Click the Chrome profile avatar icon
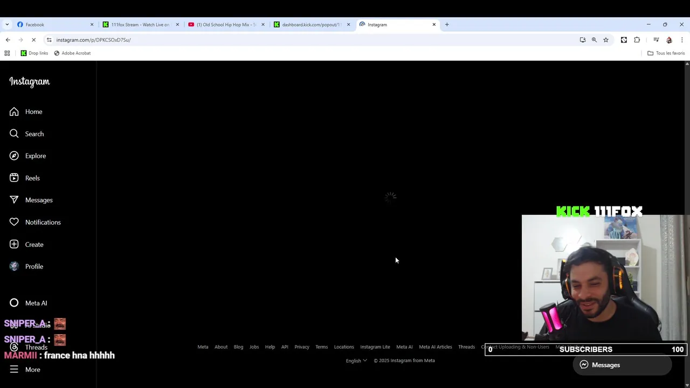 pyautogui.click(x=669, y=40)
